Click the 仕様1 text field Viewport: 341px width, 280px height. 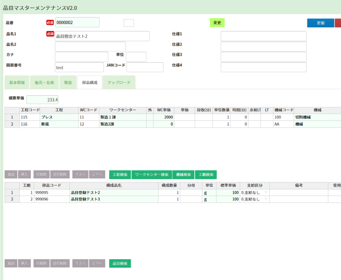pos(263,36)
